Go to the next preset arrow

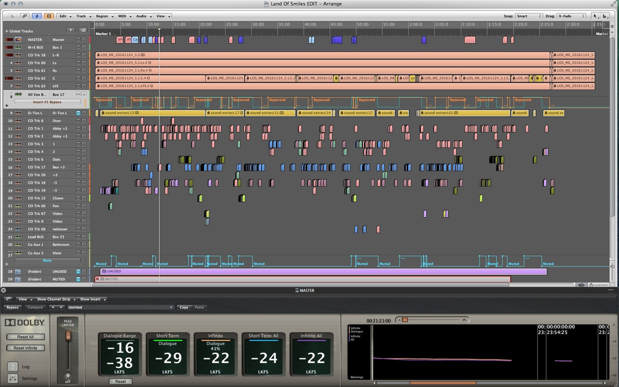point(61,307)
